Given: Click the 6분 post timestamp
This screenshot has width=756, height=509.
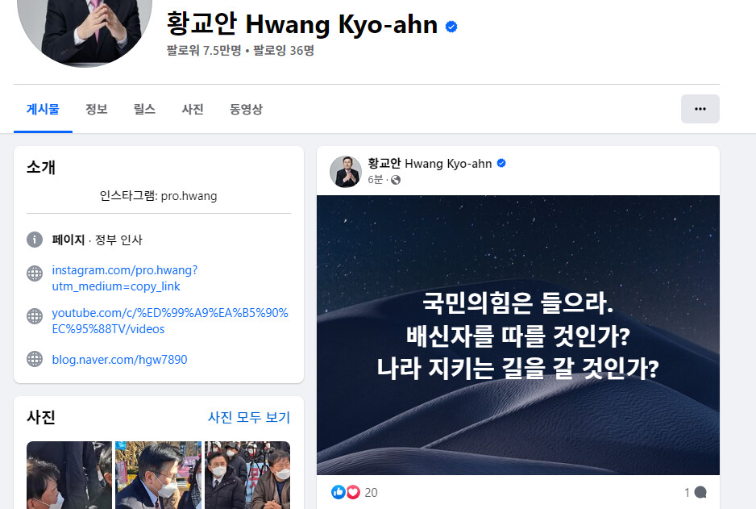Looking at the screenshot, I should click(375, 179).
